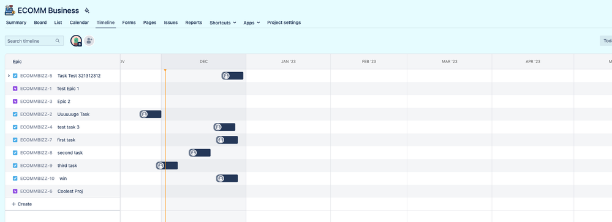
Task: Open the Reports tab
Action: click(x=194, y=23)
